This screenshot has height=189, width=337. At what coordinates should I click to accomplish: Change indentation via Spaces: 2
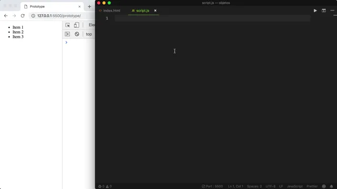tap(254, 186)
